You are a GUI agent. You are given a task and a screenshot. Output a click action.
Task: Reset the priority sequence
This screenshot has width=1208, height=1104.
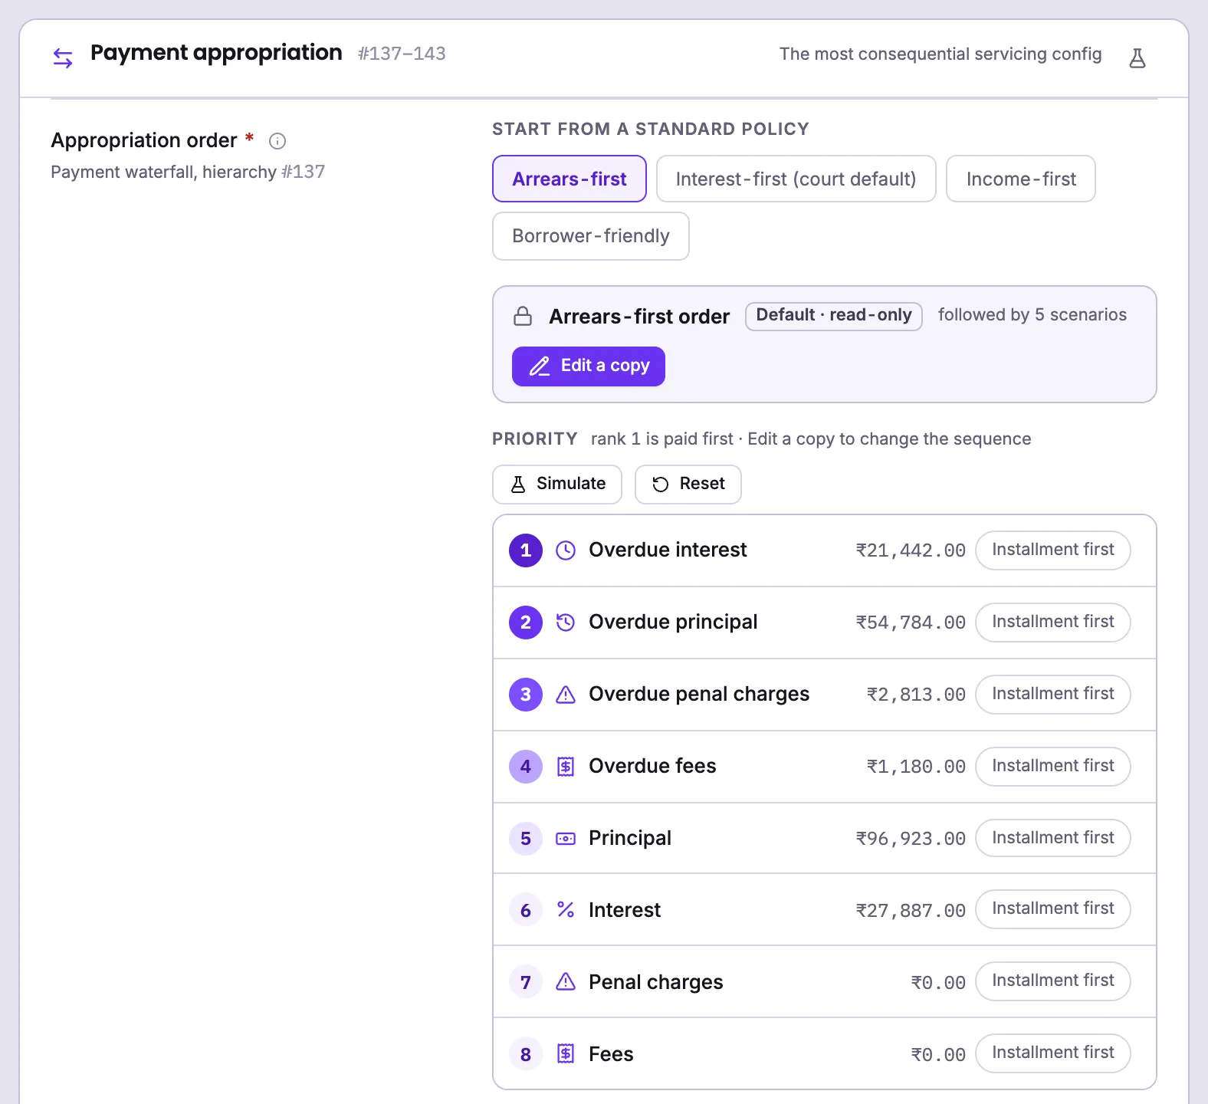click(x=688, y=485)
